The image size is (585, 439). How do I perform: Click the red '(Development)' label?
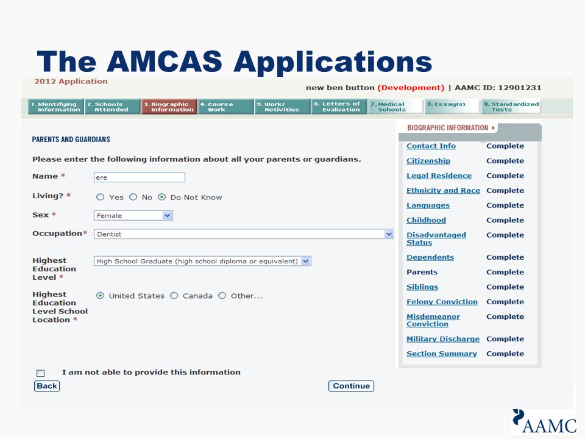(411, 88)
